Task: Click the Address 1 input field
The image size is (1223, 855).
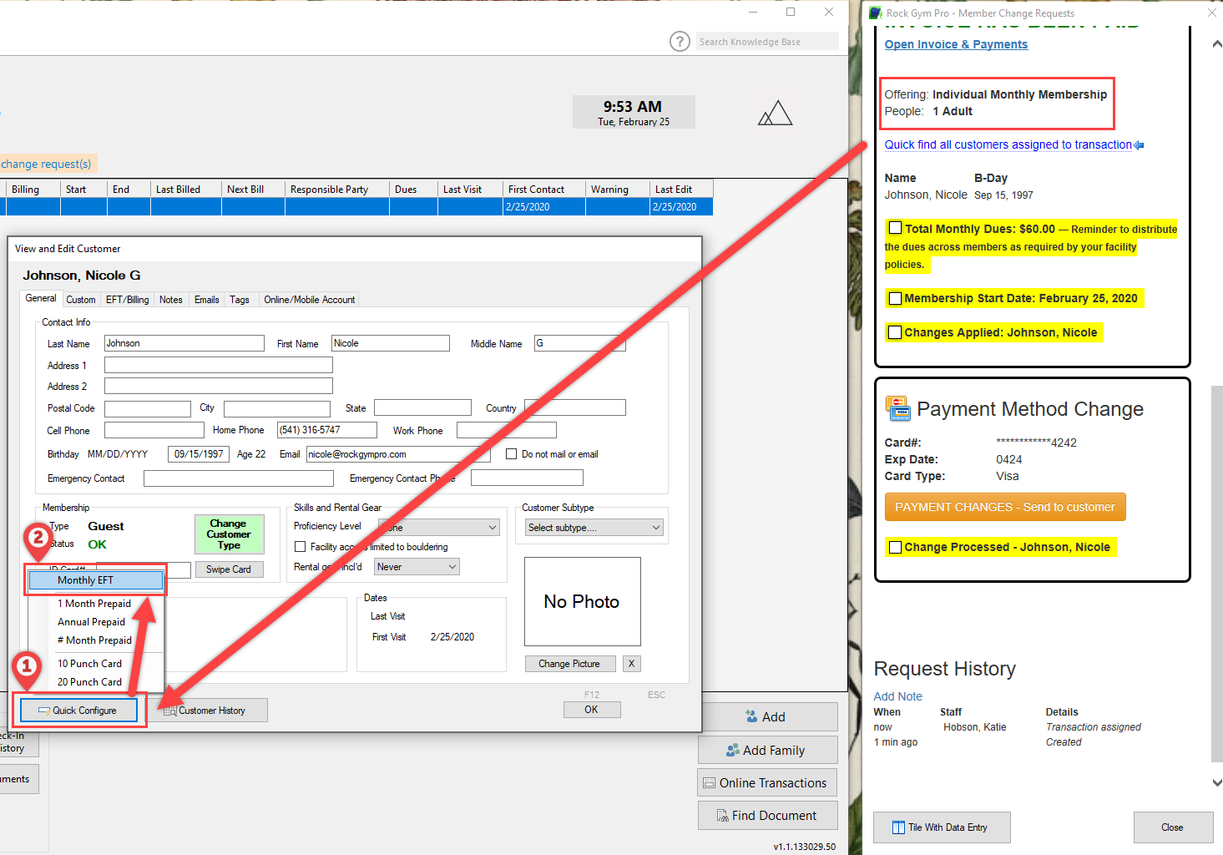Action: pyautogui.click(x=219, y=365)
